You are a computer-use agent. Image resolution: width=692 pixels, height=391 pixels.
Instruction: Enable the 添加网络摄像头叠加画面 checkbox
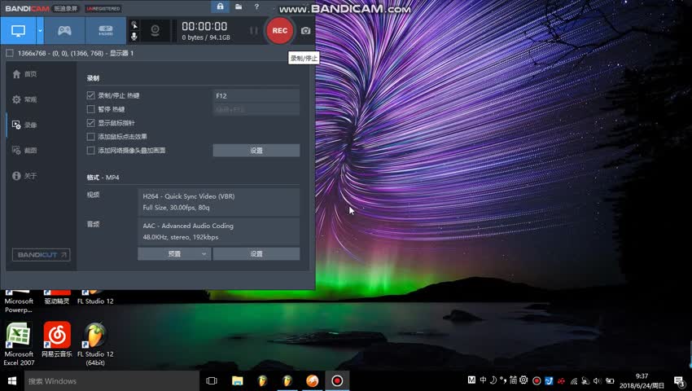click(91, 150)
